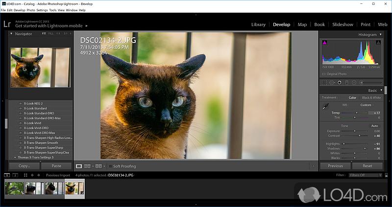Click the left panel scrollbar handle

pos(6,123)
